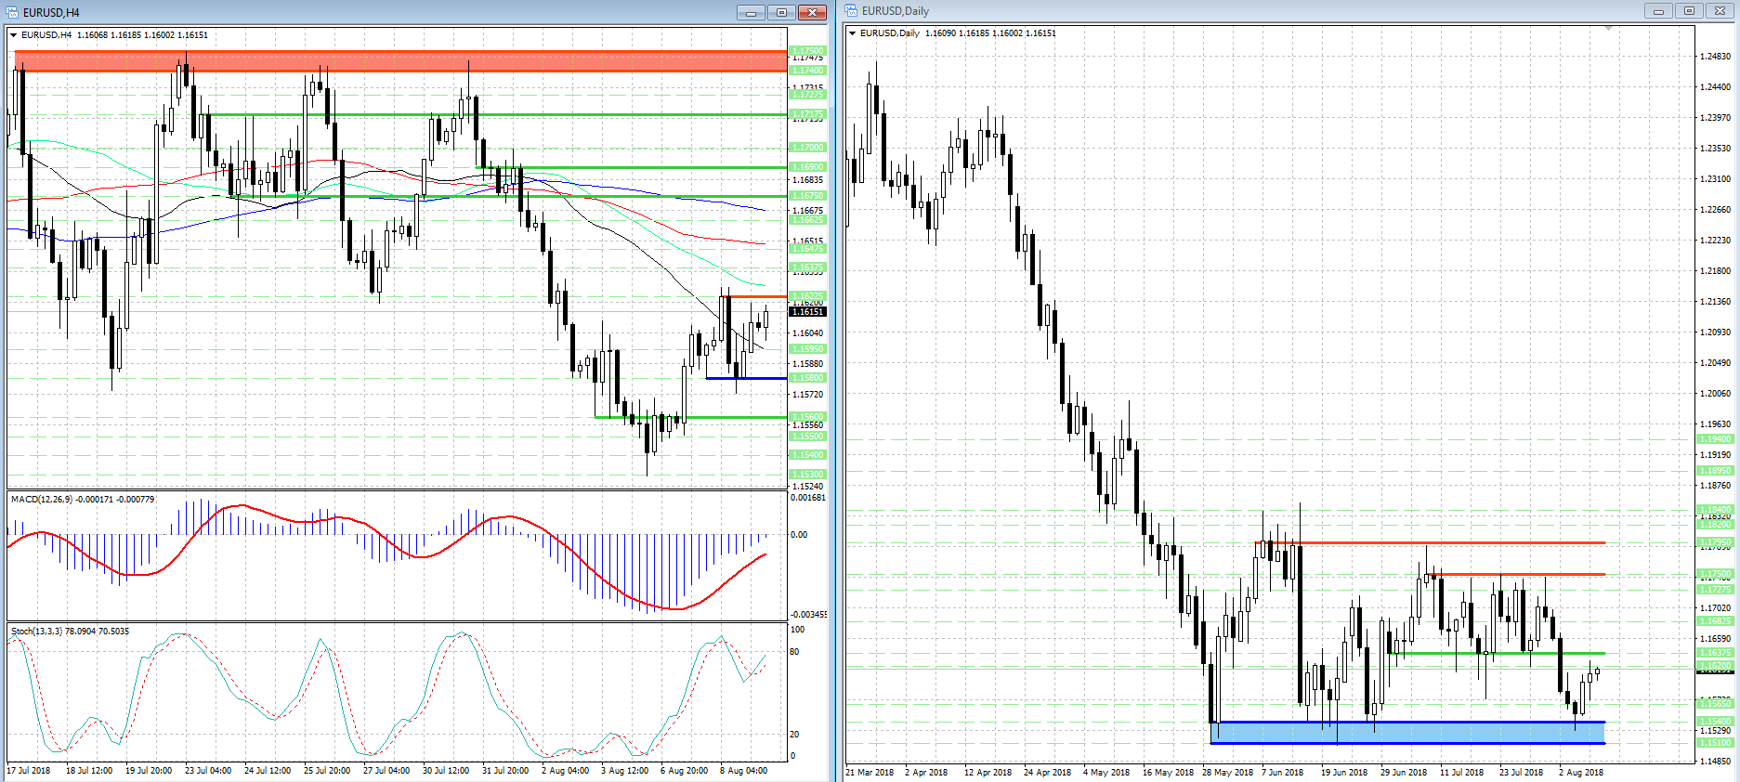Minimize the EURUSD,H4 chart window
The image size is (1740, 782).
751,12
